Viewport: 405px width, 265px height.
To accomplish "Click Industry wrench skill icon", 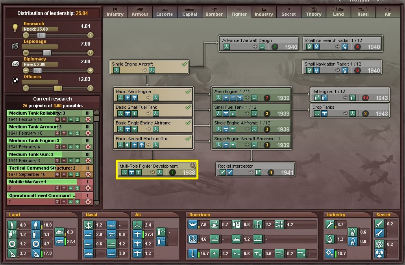I will tap(330, 225).
